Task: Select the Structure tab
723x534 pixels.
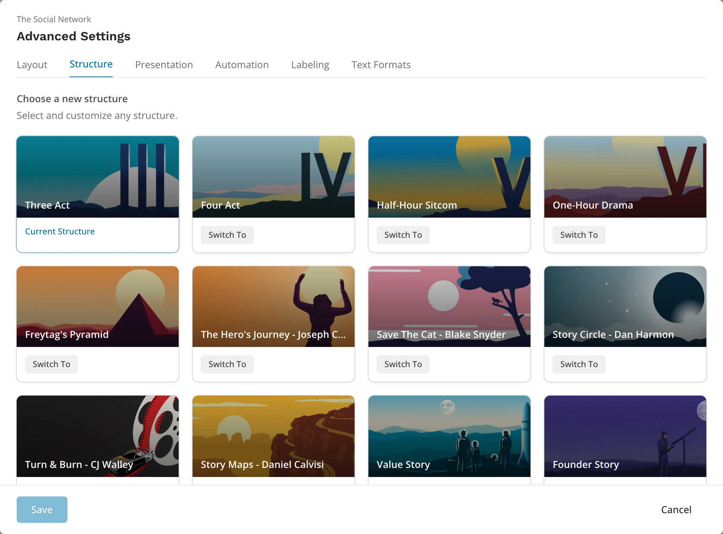Action: 91,64
